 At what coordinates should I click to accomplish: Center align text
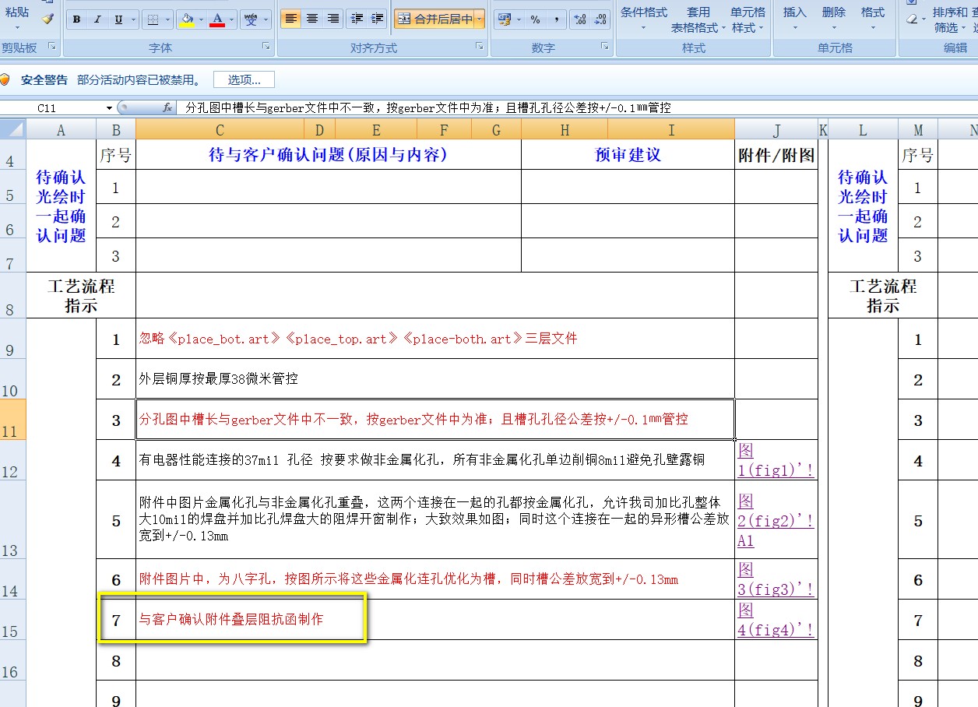click(312, 19)
